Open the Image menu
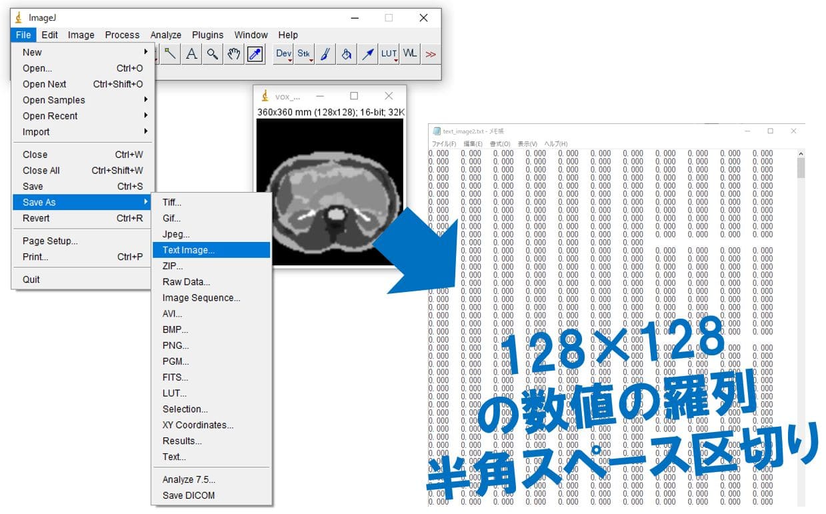The height and width of the screenshot is (514, 826). point(81,35)
